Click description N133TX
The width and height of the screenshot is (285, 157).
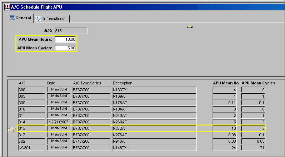(x=155, y=90)
